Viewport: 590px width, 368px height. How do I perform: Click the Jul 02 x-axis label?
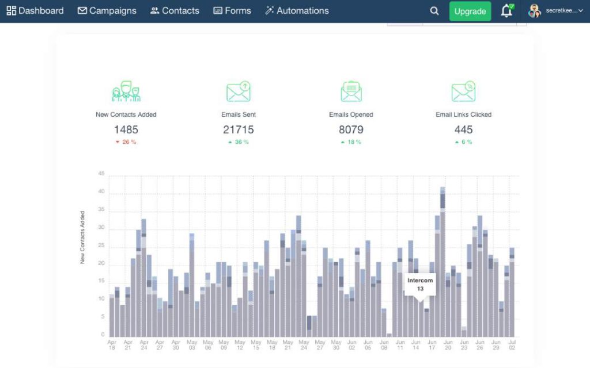coord(512,345)
